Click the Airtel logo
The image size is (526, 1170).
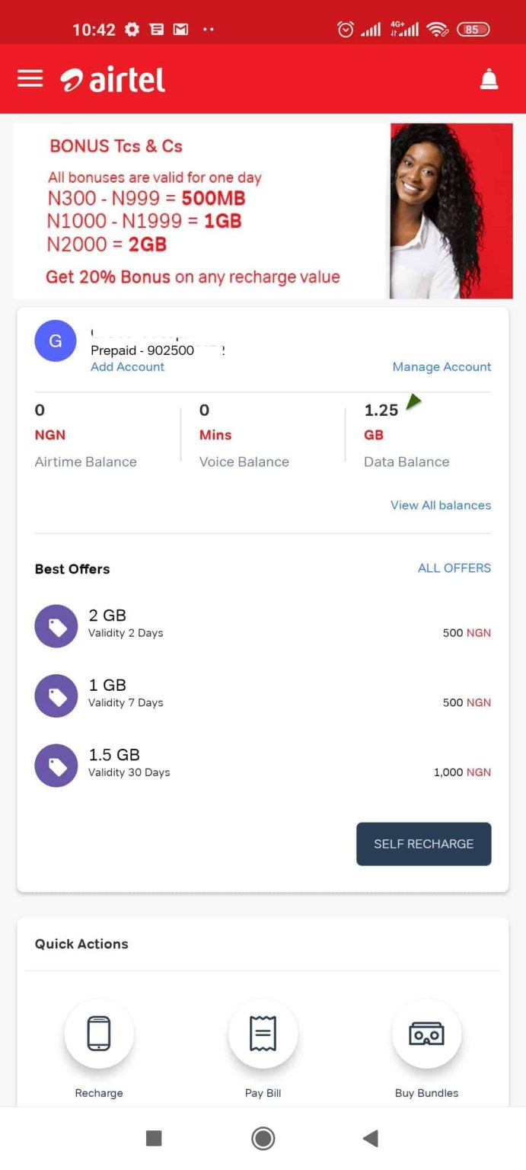[x=111, y=78]
